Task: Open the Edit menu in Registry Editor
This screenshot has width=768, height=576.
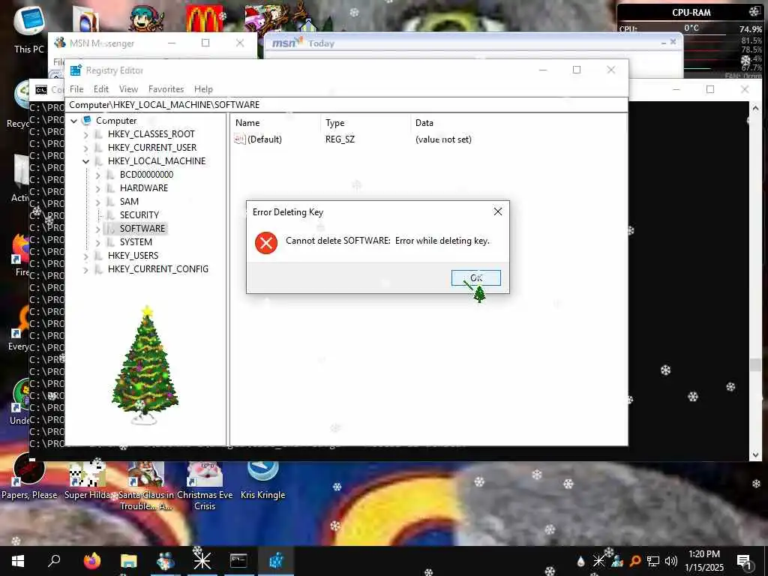Action: pyautogui.click(x=101, y=89)
